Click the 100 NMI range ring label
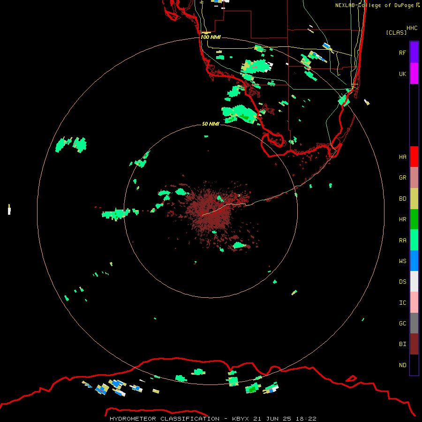The width and height of the screenshot is (422, 422). pyautogui.click(x=211, y=37)
